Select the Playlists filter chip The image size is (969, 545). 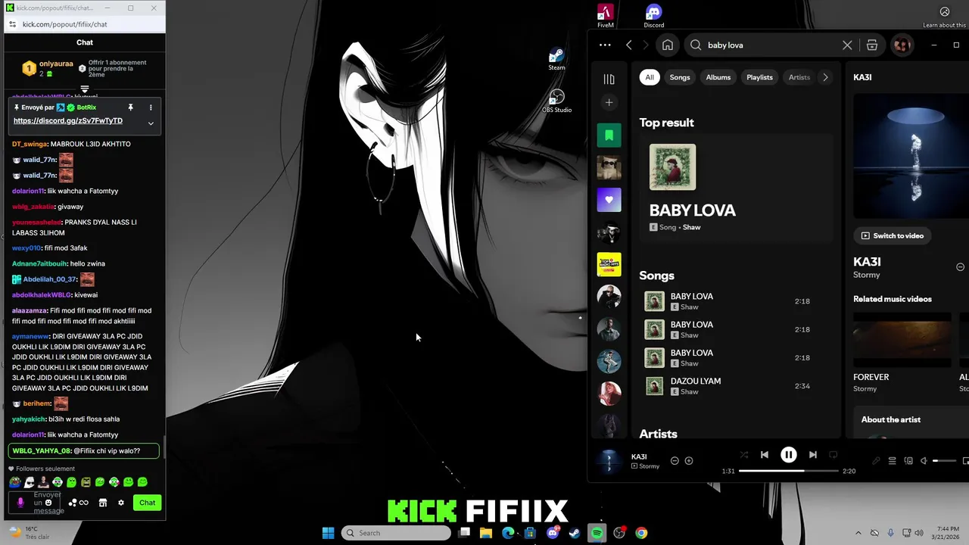click(x=759, y=77)
